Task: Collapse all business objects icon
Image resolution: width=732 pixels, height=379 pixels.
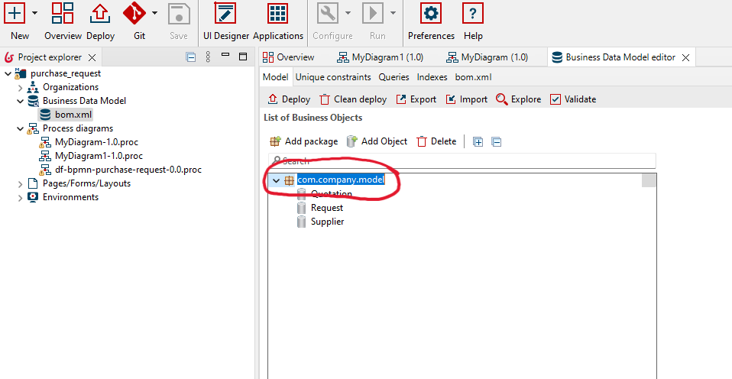Action: click(x=496, y=141)
